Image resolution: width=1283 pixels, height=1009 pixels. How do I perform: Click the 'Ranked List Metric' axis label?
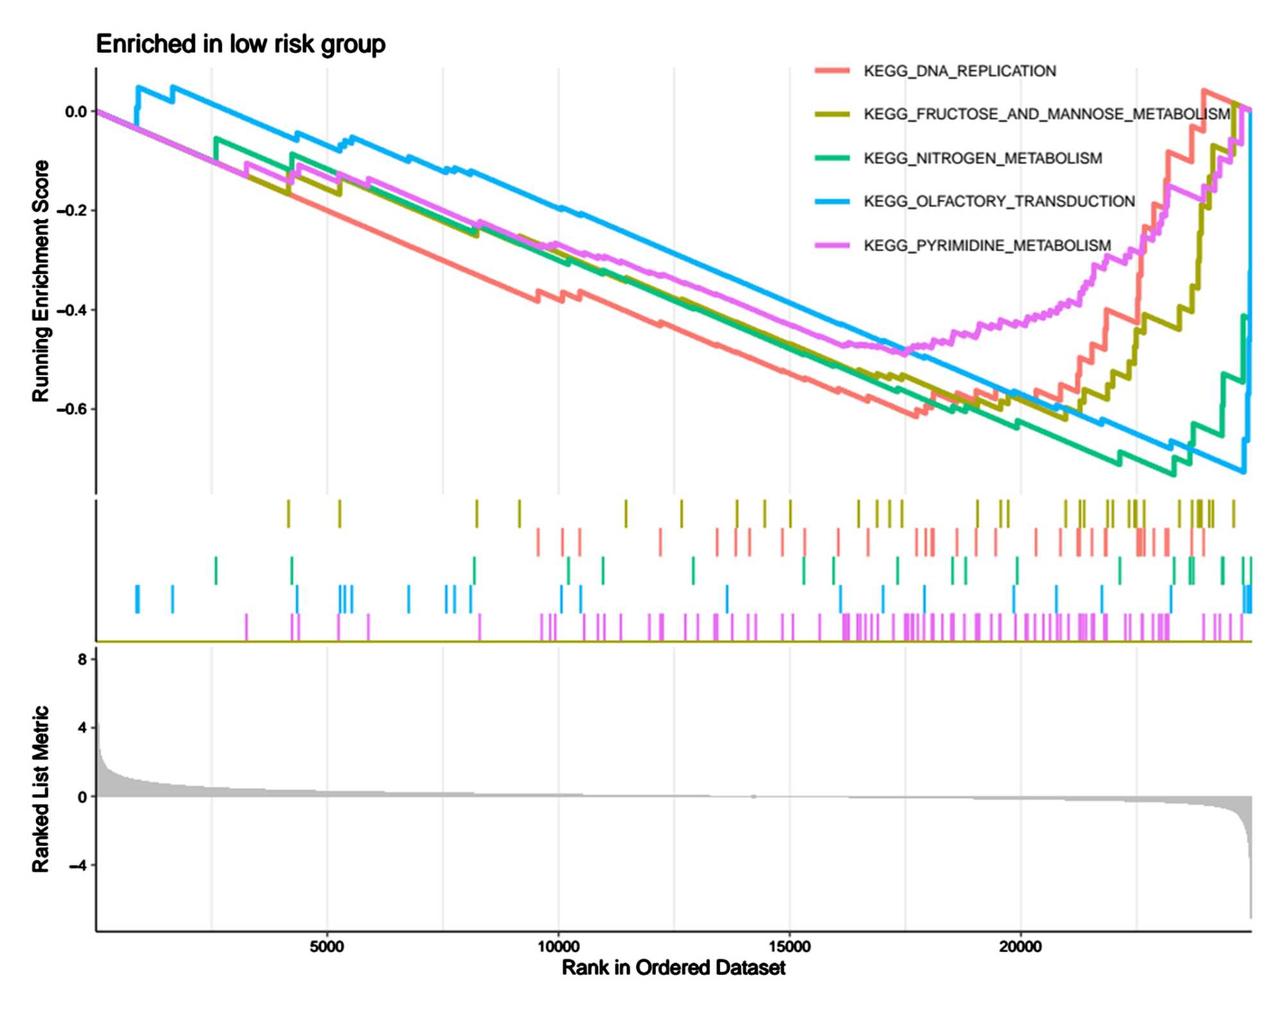40,789
